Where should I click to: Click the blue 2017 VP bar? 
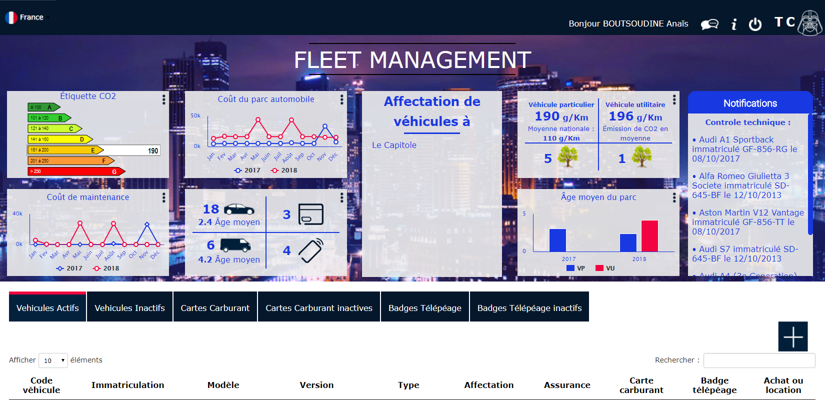tap(557, 240)
